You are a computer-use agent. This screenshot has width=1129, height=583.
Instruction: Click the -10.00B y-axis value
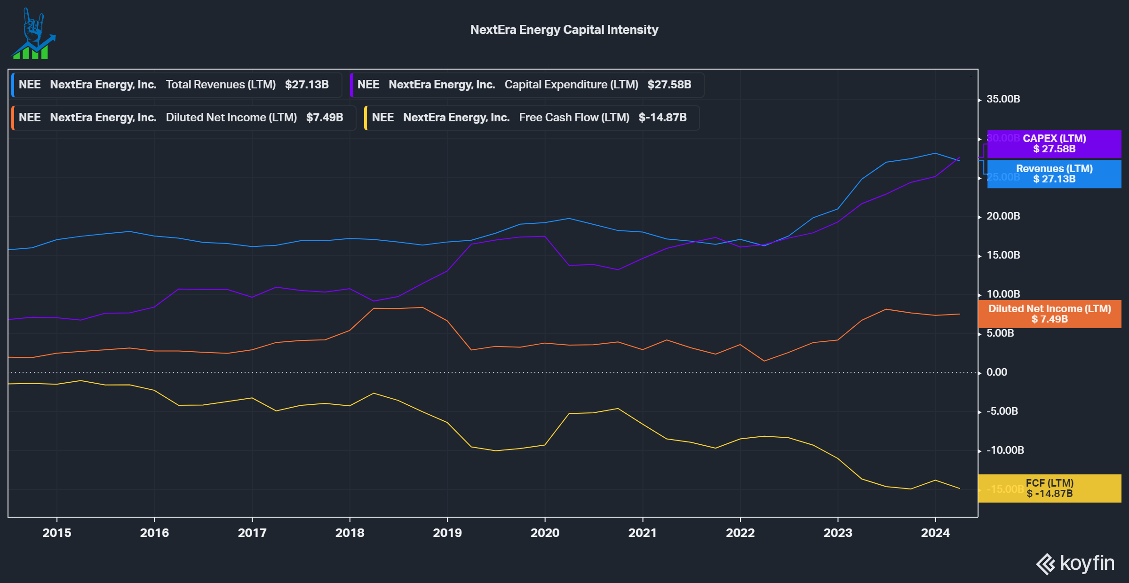pyautogui.click(x=1005, y=450)
